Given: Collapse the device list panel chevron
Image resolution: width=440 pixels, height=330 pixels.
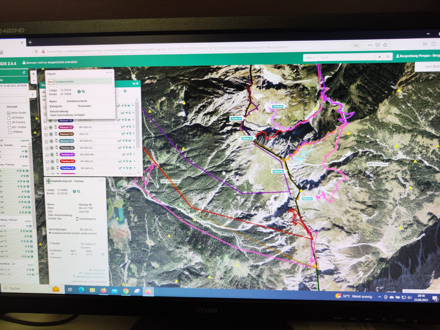Looking at the screenshot, I should point(134,84).
